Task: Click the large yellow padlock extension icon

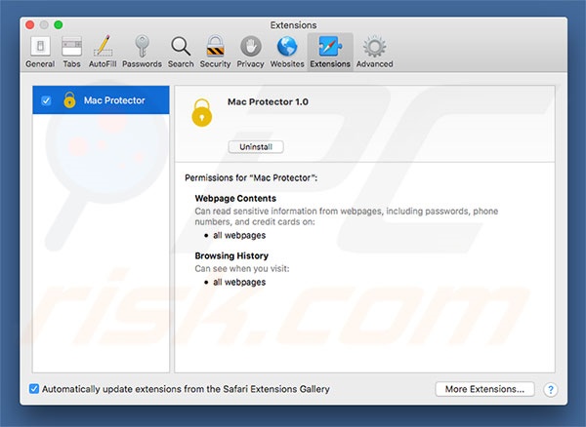Action: click(202, 113)
